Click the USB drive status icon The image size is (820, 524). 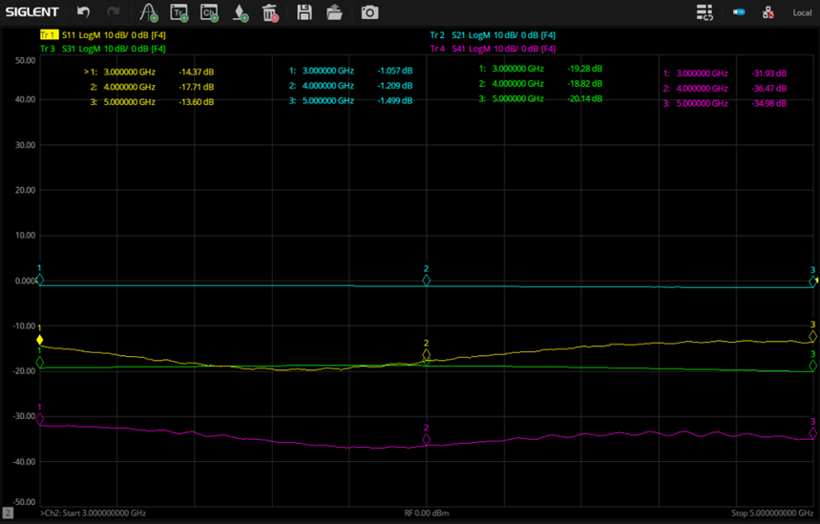[739, 12]
